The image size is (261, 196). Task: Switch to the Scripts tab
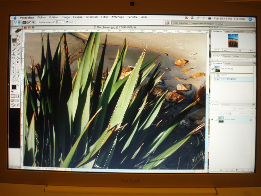click(228, 64)
